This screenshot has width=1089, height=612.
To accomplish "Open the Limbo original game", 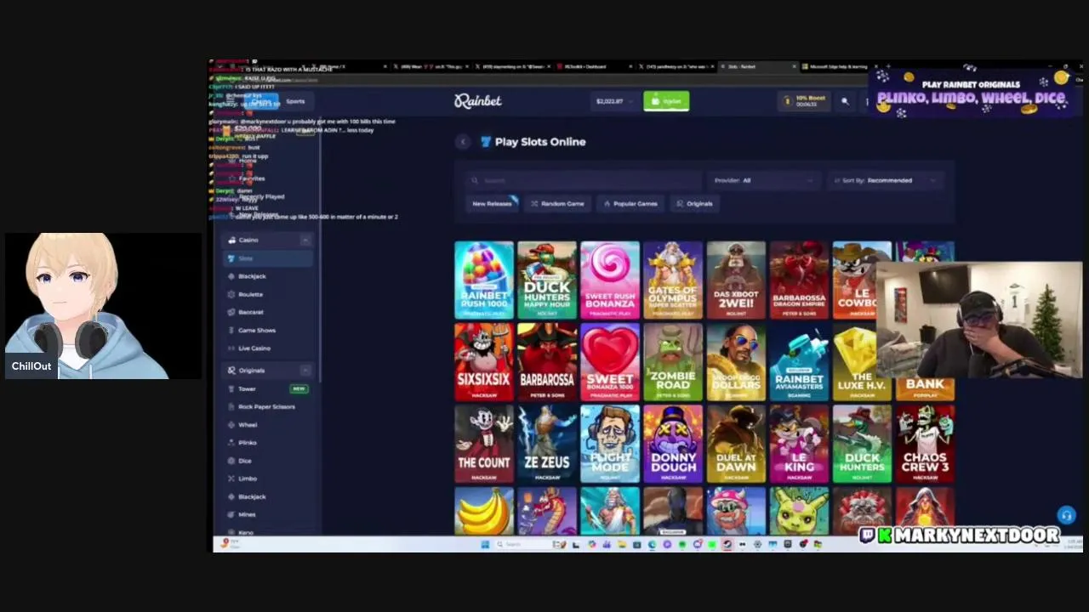I will click(247, 479).
